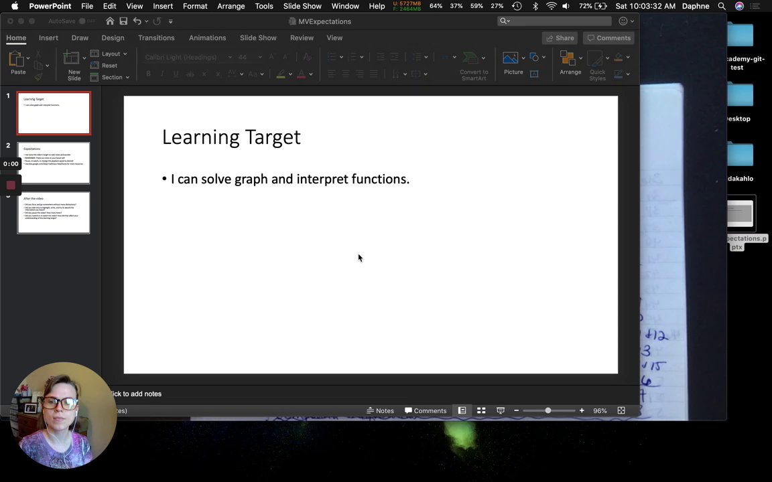Viewport: 772px width, 482px height.
Task: Expand the Arrange dropdown arrow
Action: [580, 58]
